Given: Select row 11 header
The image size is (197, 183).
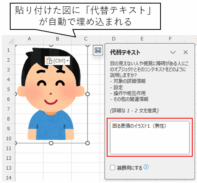Looking at the screenshot, I should pos(8,148).
